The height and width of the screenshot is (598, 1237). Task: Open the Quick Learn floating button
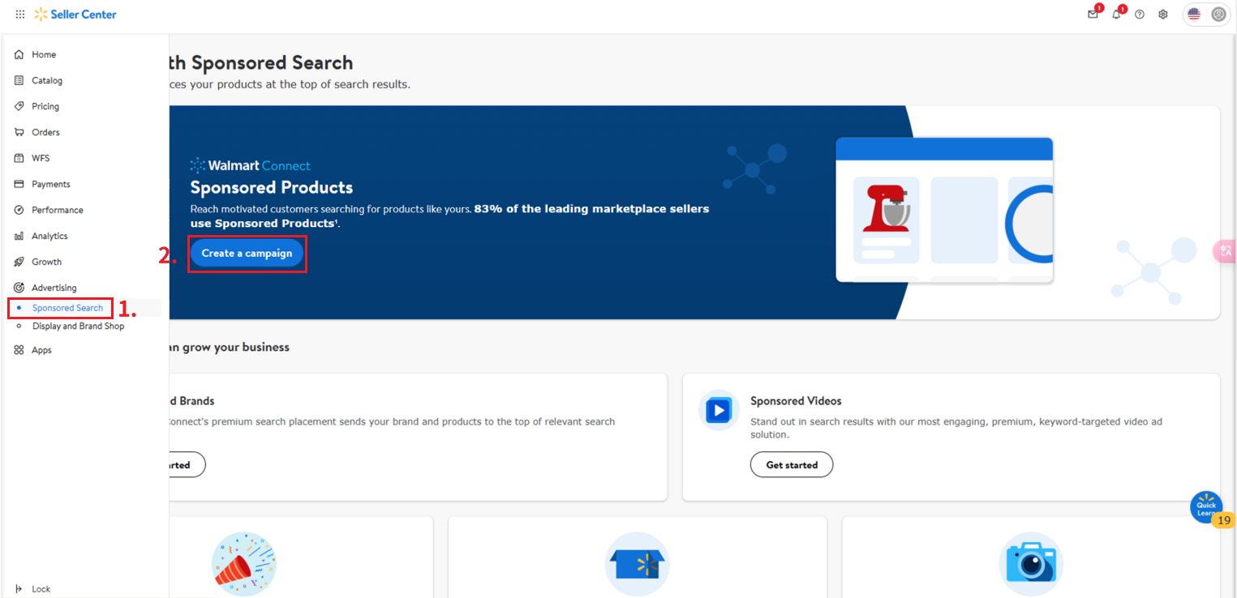1206,507
